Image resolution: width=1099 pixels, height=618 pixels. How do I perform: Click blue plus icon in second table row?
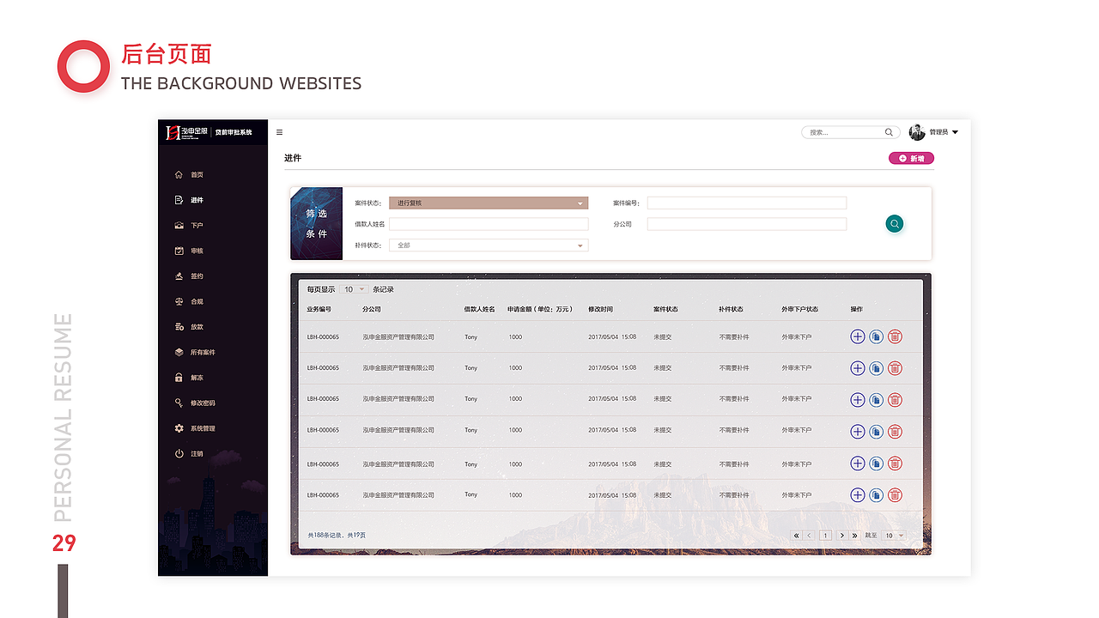tap(857, 368)
